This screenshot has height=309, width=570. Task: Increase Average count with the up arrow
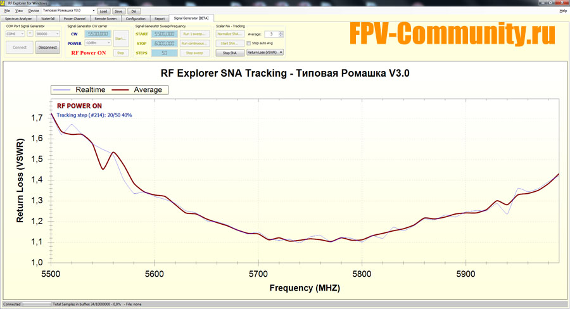pyautogui.click(x=281, y=33)
